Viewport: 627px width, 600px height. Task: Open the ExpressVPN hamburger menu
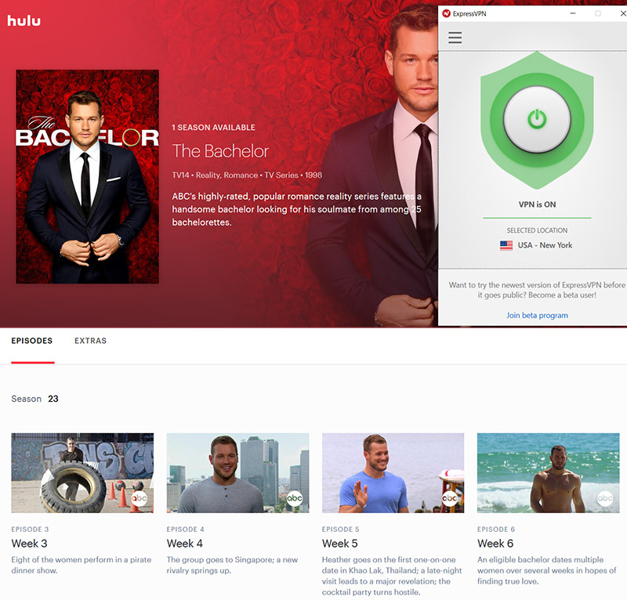coord(455,38)
